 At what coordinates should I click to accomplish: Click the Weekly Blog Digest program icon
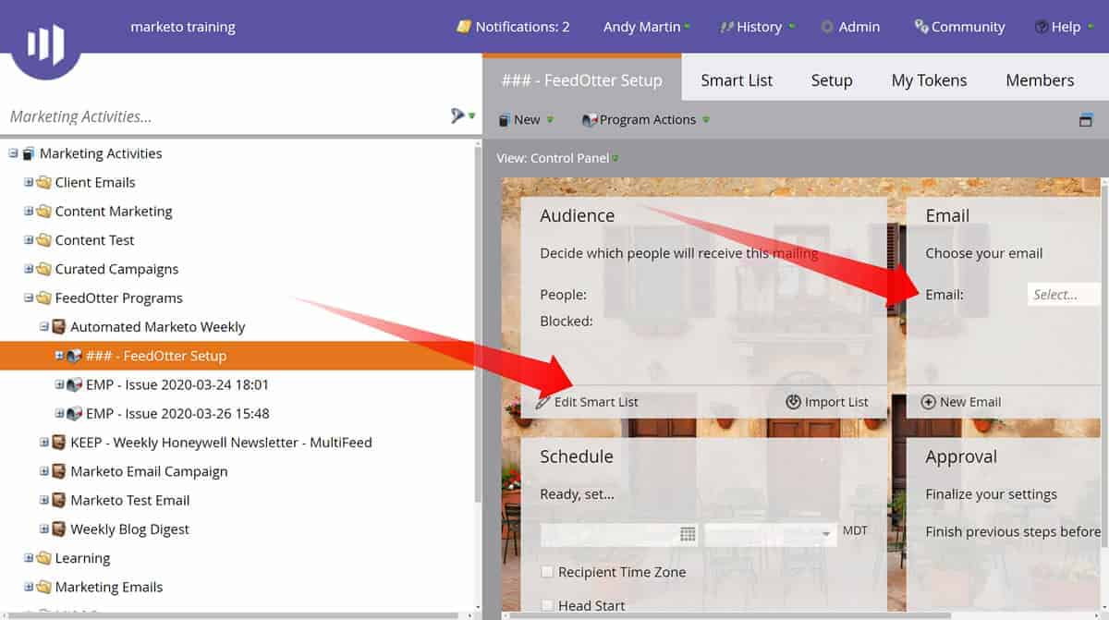(59, 529)
